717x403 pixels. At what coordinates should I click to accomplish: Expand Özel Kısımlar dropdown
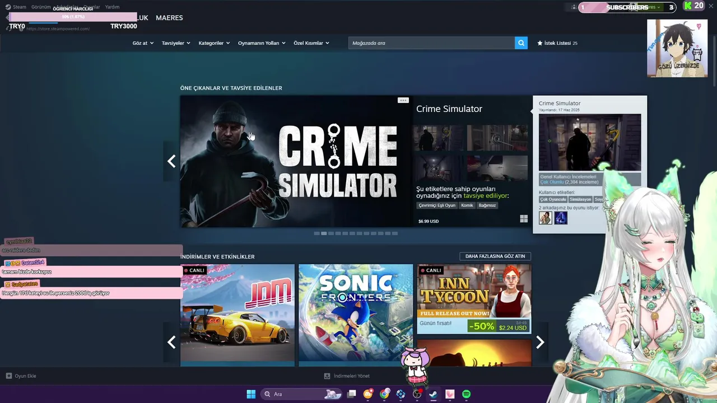[x=311, y=43]
